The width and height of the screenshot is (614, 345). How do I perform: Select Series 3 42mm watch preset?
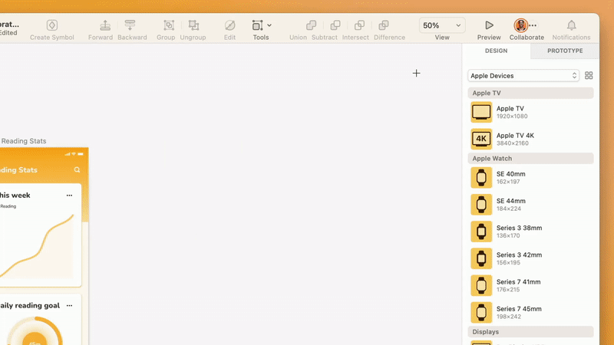pos(530,258)
